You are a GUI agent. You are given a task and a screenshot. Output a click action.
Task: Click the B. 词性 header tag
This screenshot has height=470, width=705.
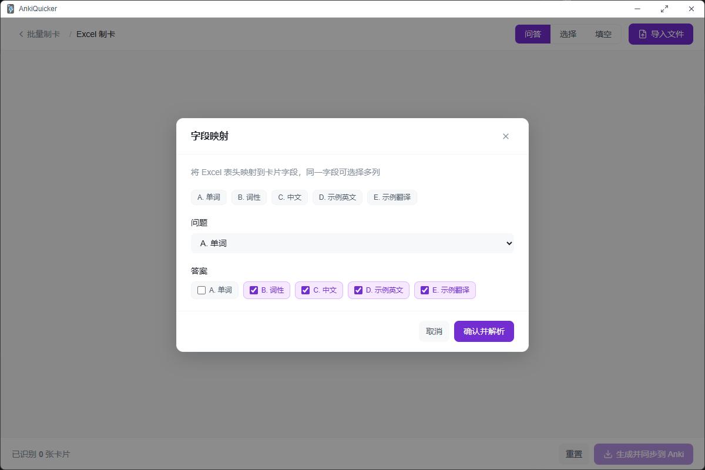pyautogui.click(x=249, y=197)
